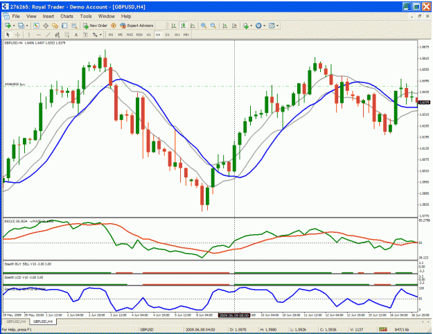433x334 pixels.
Task: Zoom in on the chart
Action: click(x=204, y=26)
